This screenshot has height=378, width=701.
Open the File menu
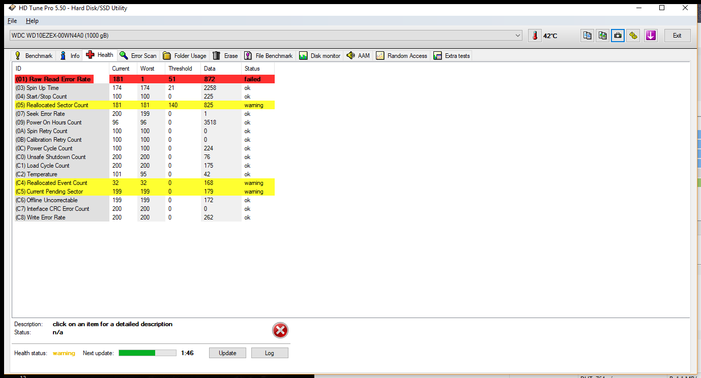[12, 21]
